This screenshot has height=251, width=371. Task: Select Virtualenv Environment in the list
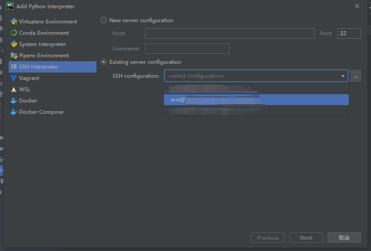[53, 22]
